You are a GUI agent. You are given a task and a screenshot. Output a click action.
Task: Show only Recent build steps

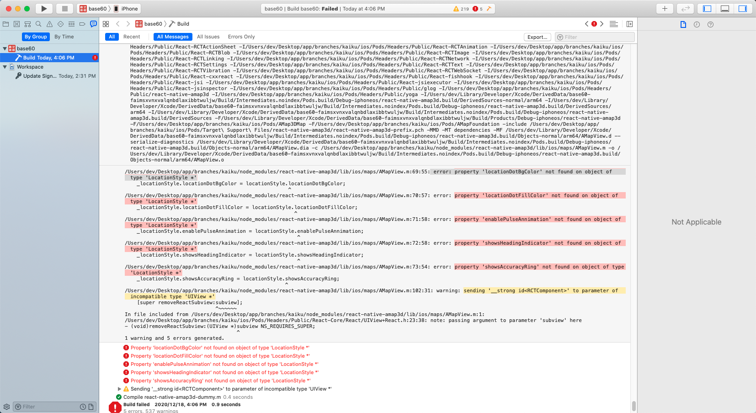click(x=132, y=37)
